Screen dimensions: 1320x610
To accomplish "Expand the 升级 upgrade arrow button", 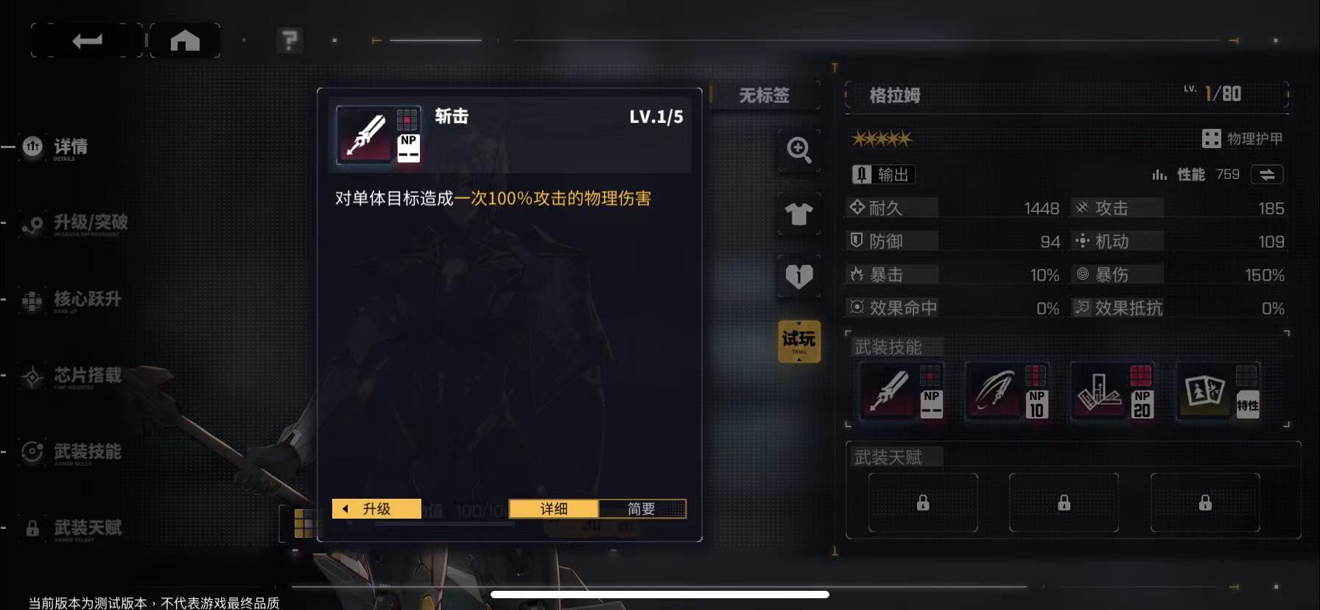I will tap(376, 508).
